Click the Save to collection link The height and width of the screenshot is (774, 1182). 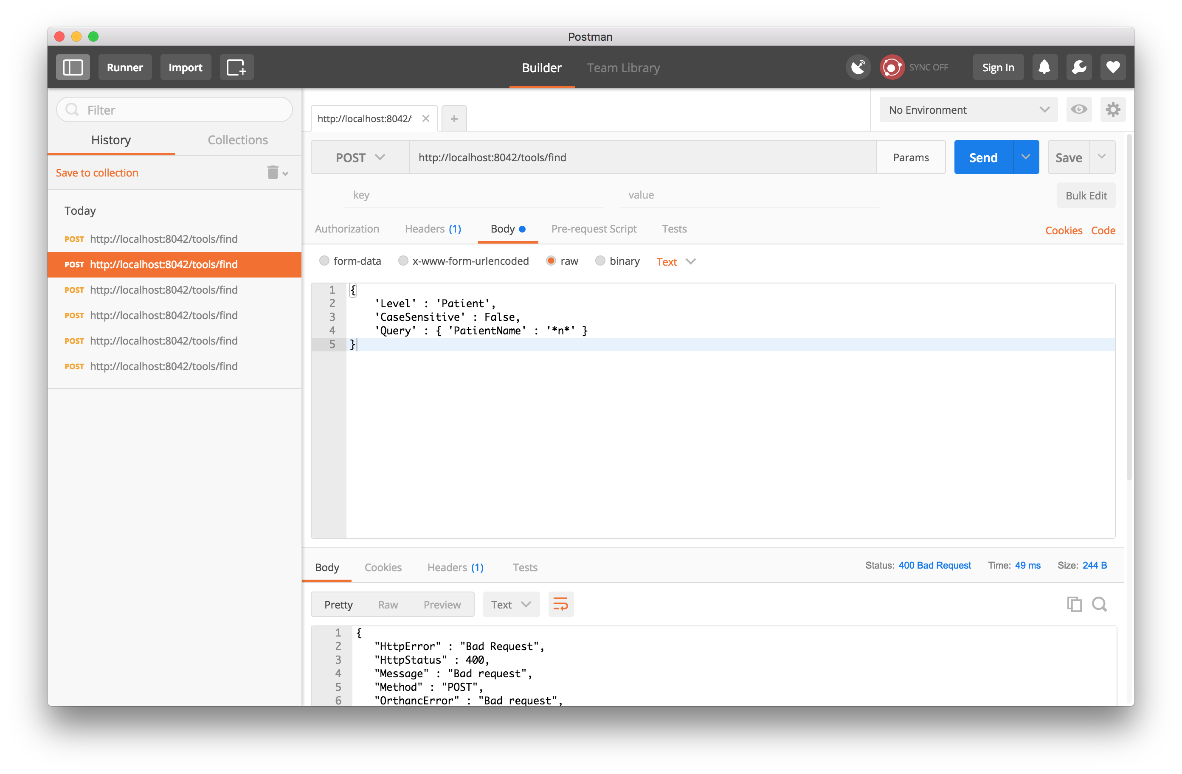point(97,172)
